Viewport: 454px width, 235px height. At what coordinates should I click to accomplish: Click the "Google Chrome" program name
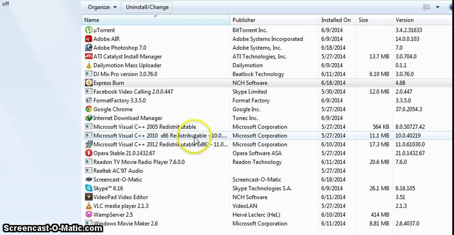(113, 109)
